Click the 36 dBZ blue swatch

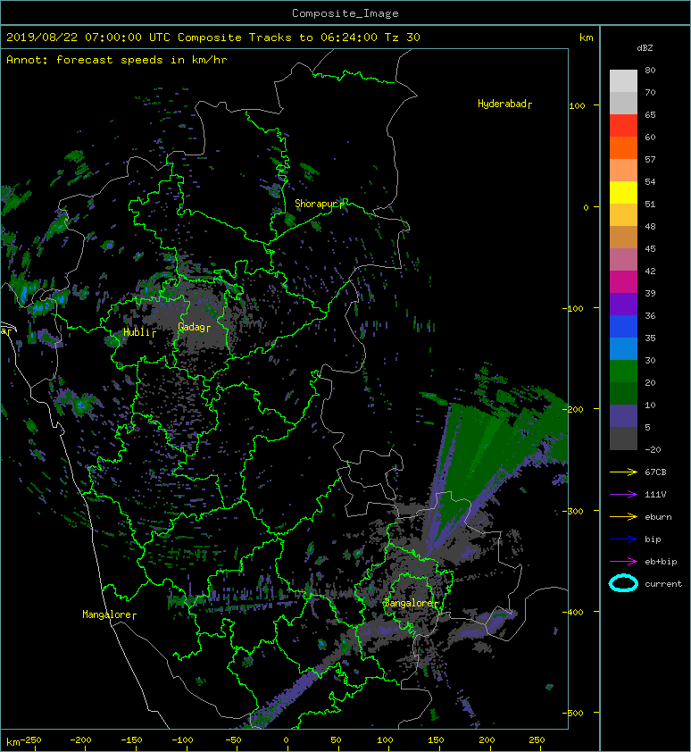pyautogui.click(x=623, y=326)
